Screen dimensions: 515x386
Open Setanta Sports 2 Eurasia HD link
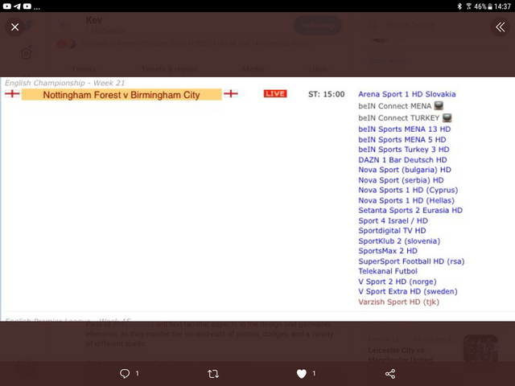(x=410, y=211)
